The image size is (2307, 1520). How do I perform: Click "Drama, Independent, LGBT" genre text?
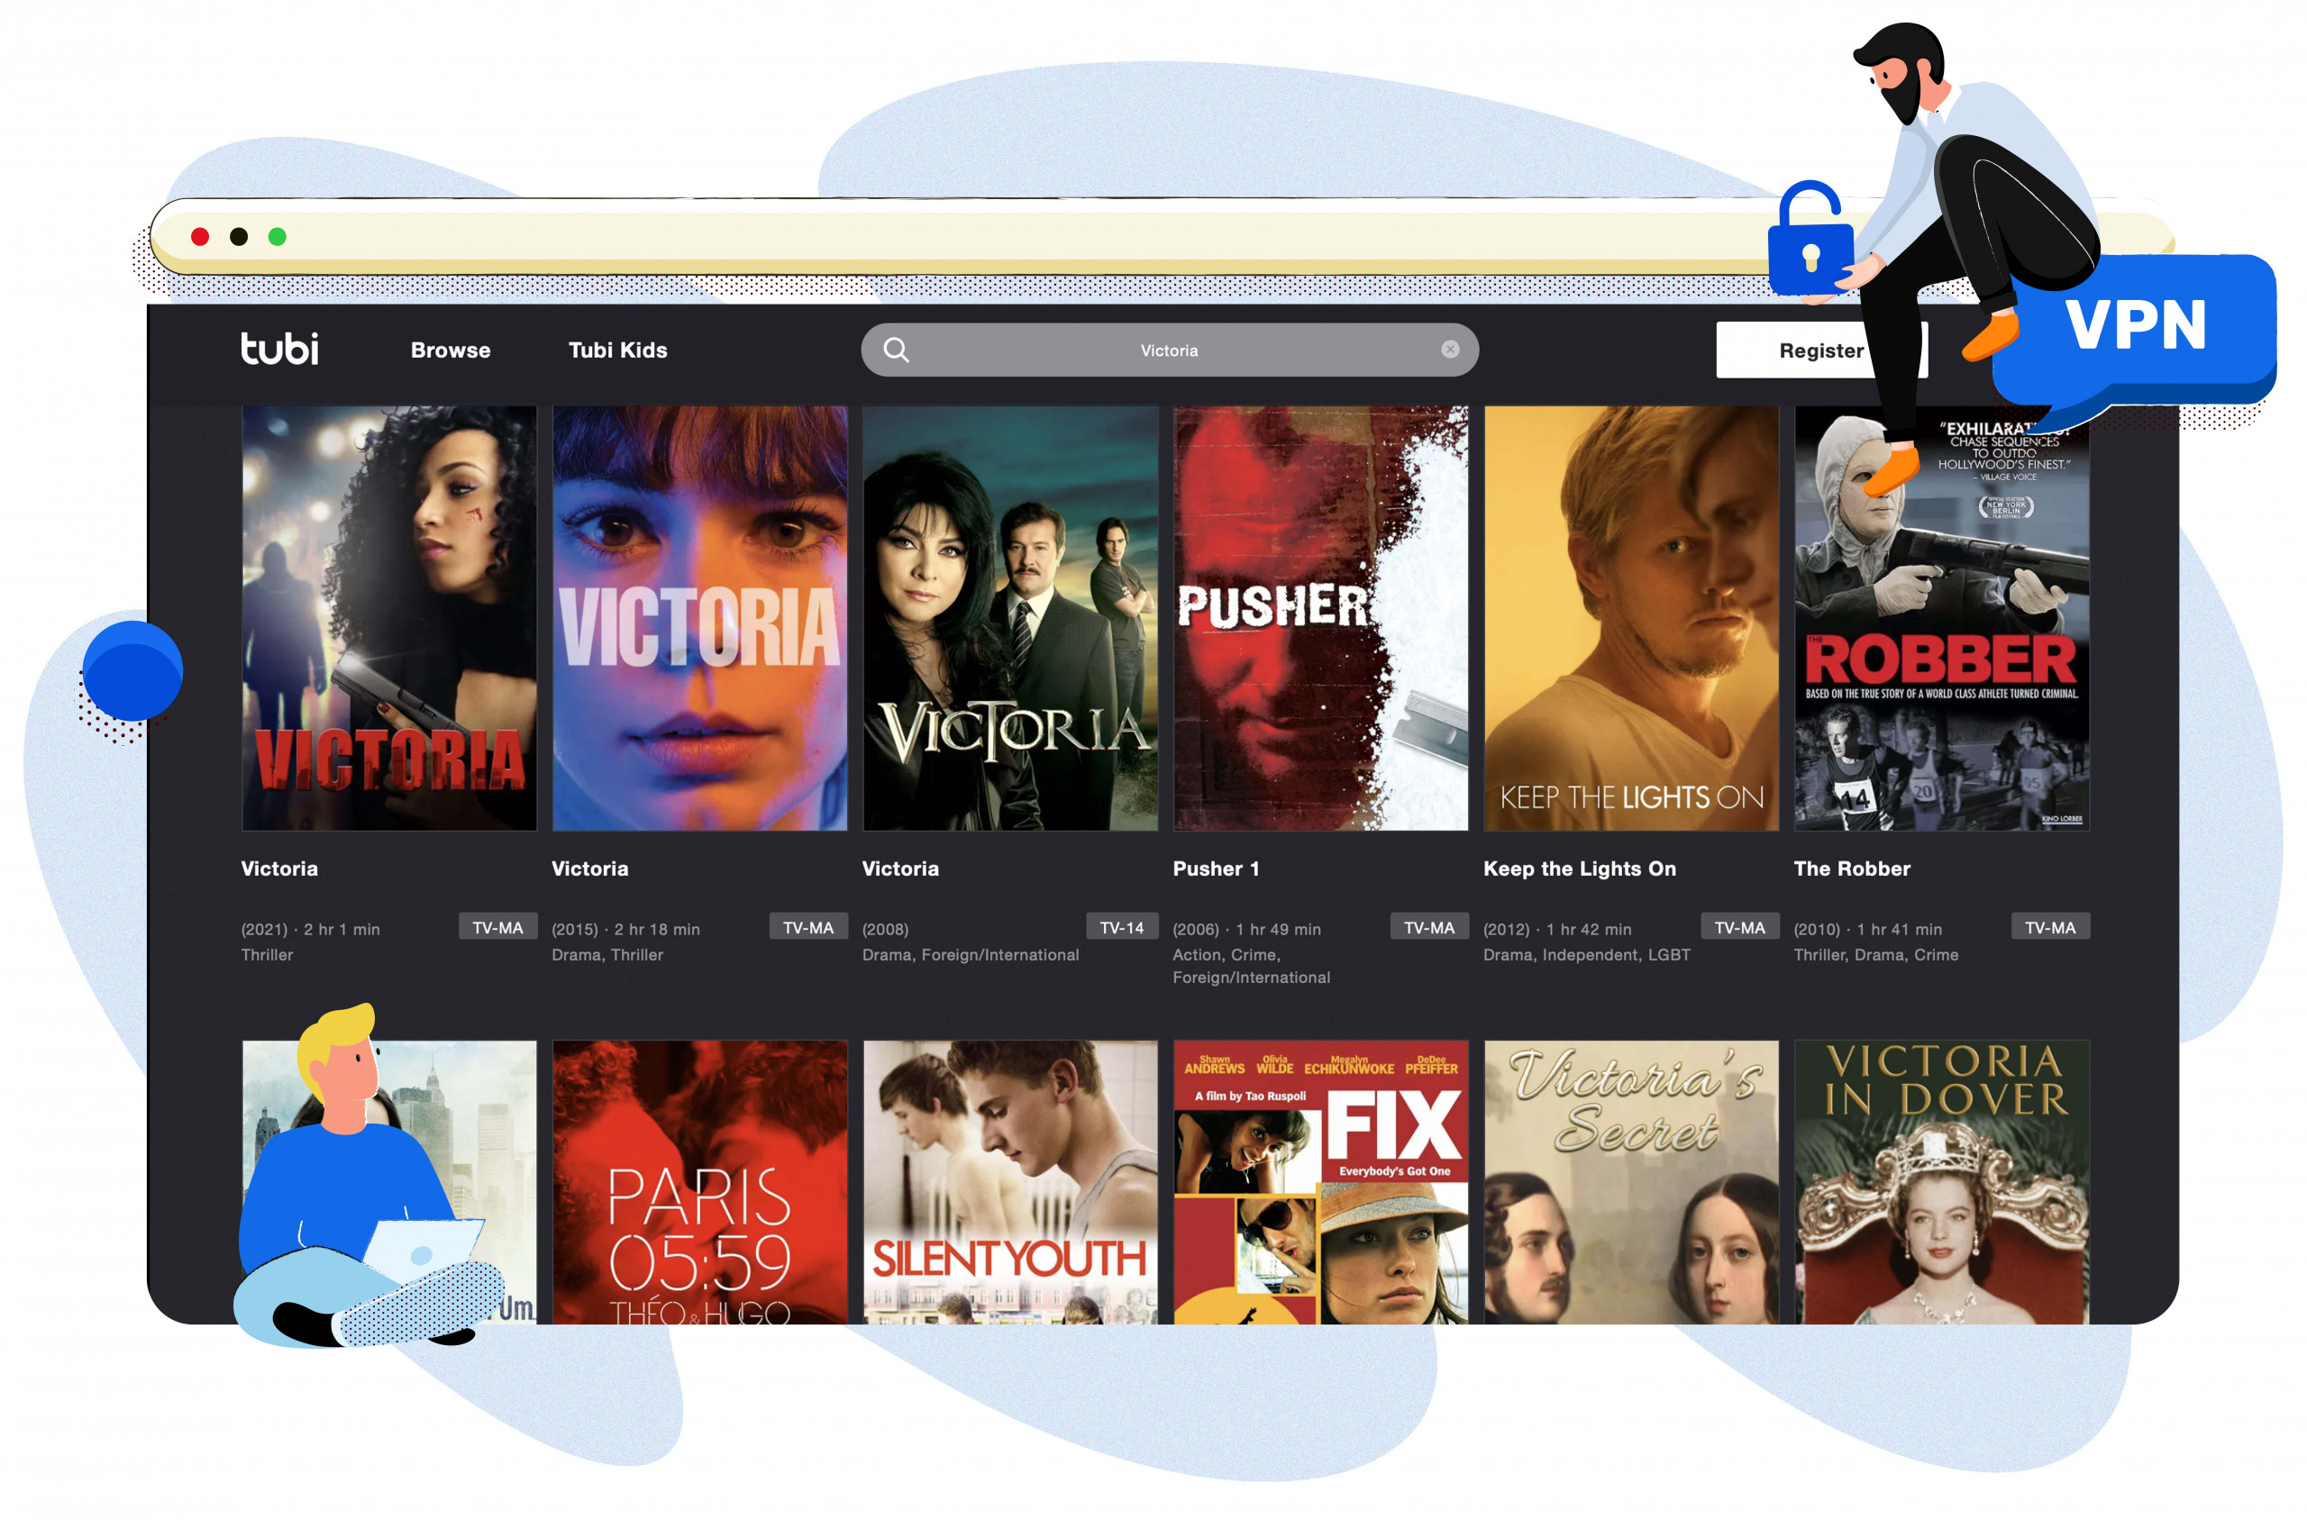[x=1587, y=956]
